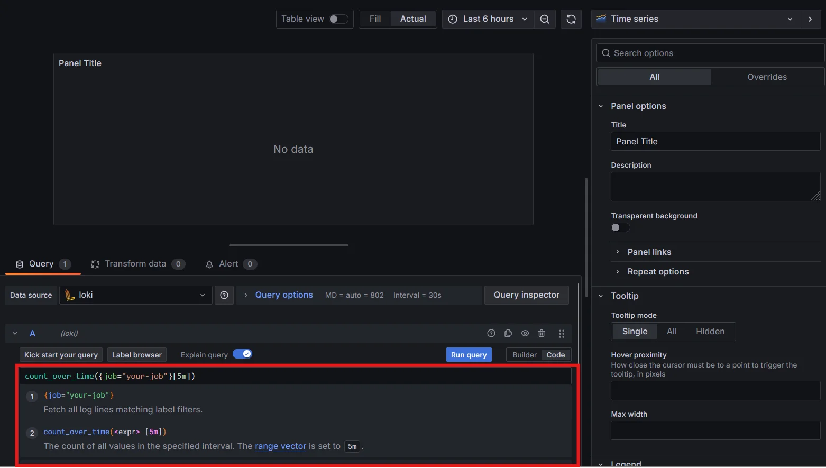Open the data source help icon
This screenshot has width=826, height=468.
224,295
